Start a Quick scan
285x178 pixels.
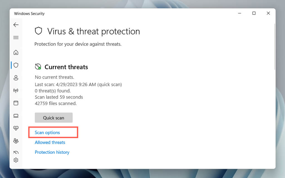point(54,118)
